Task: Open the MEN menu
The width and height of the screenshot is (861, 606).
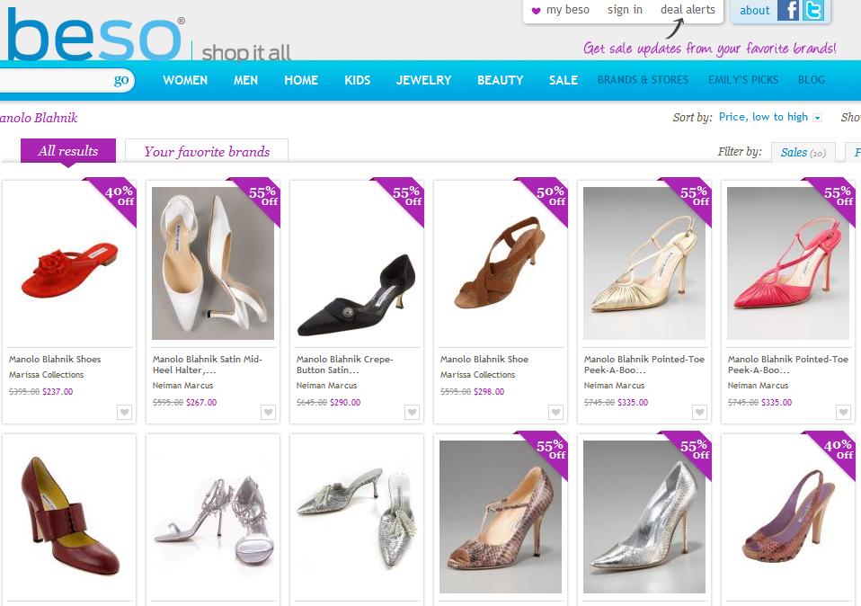Action: pos(245,80)
